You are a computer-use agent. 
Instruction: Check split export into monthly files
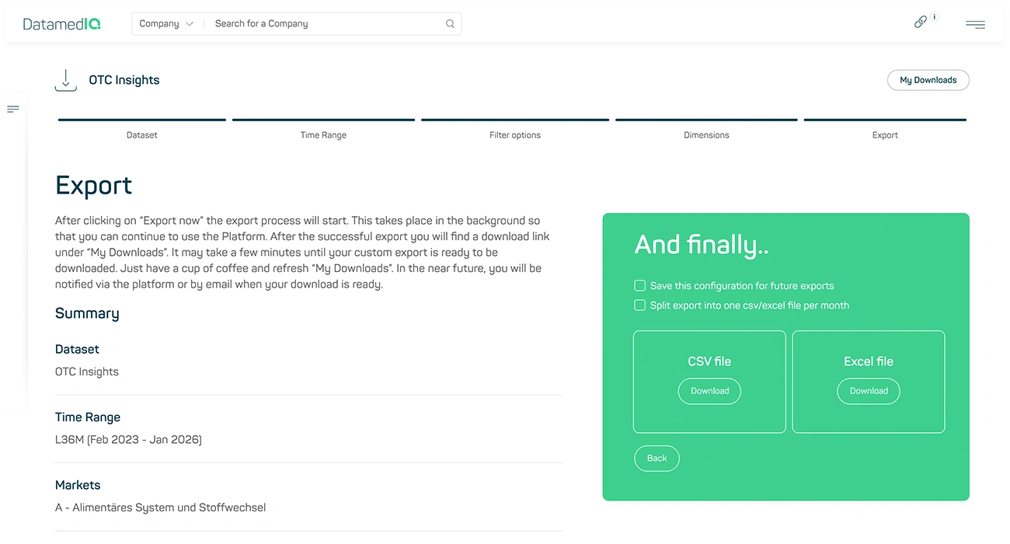pos(639,305)
